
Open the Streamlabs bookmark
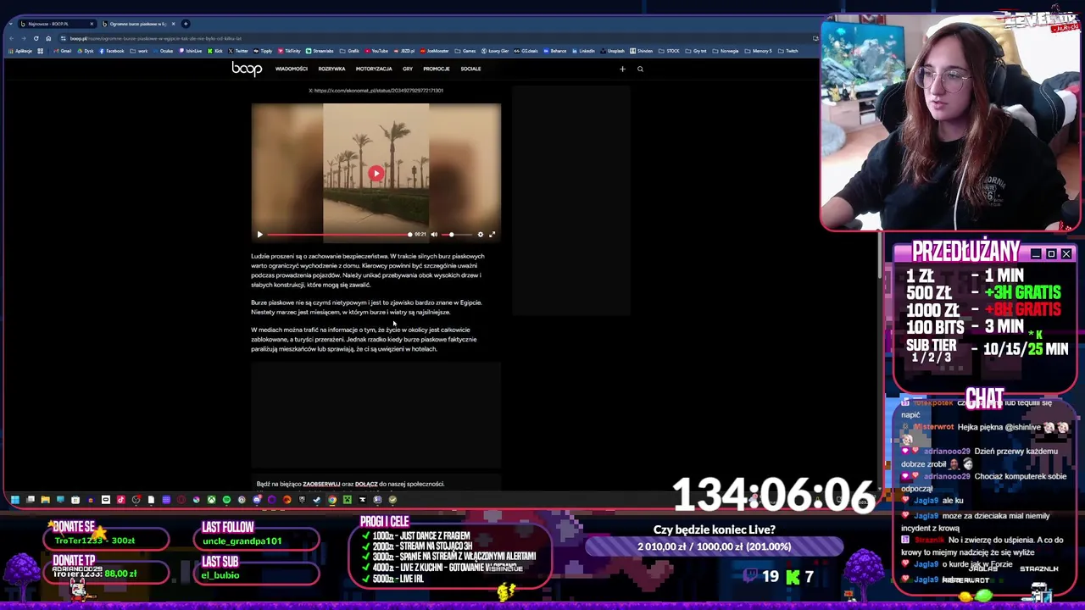(320, 51)
